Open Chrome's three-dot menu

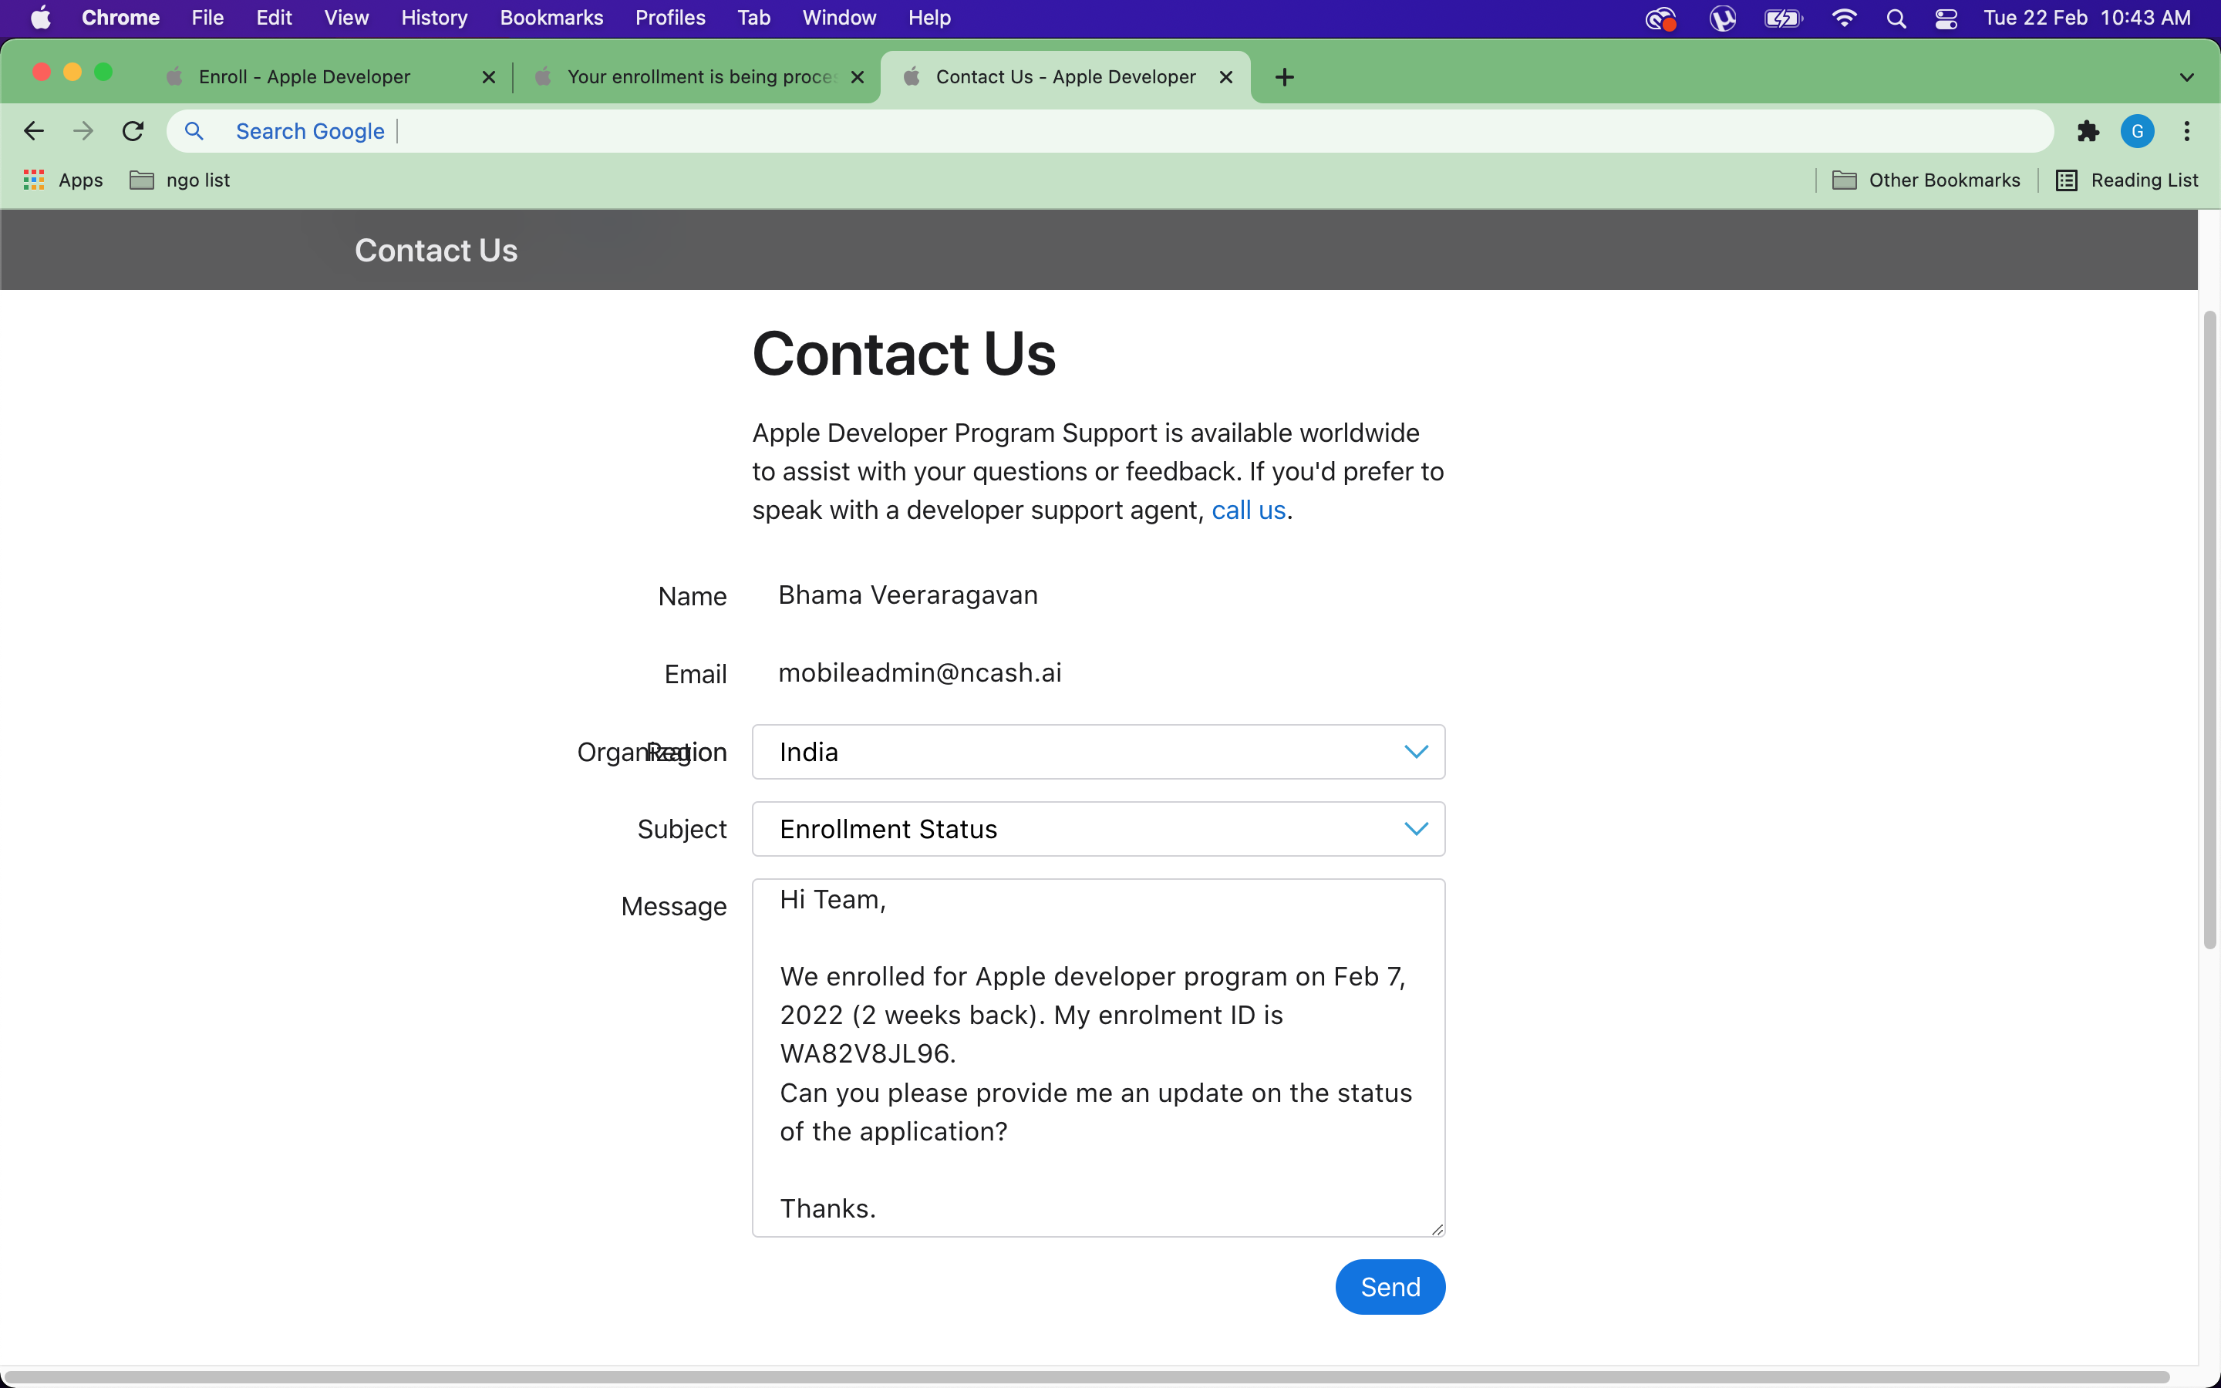click(x=2187, y=131)
